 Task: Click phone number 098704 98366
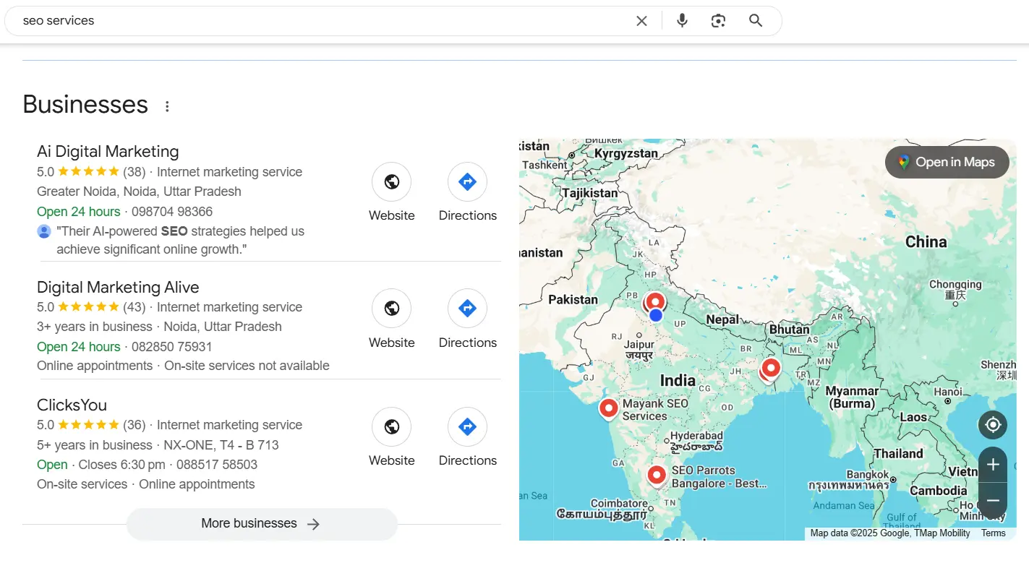pyautogui.click(x=172, y=212)
